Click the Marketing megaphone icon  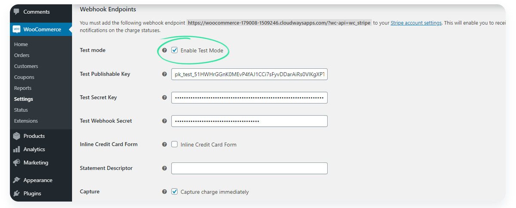click(17, 162)
